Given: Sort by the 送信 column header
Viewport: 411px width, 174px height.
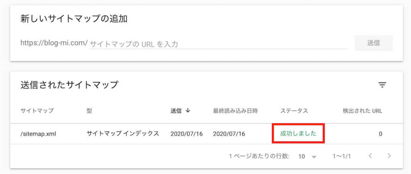Looking at the screenshot, I should click(x=176, y=111).
